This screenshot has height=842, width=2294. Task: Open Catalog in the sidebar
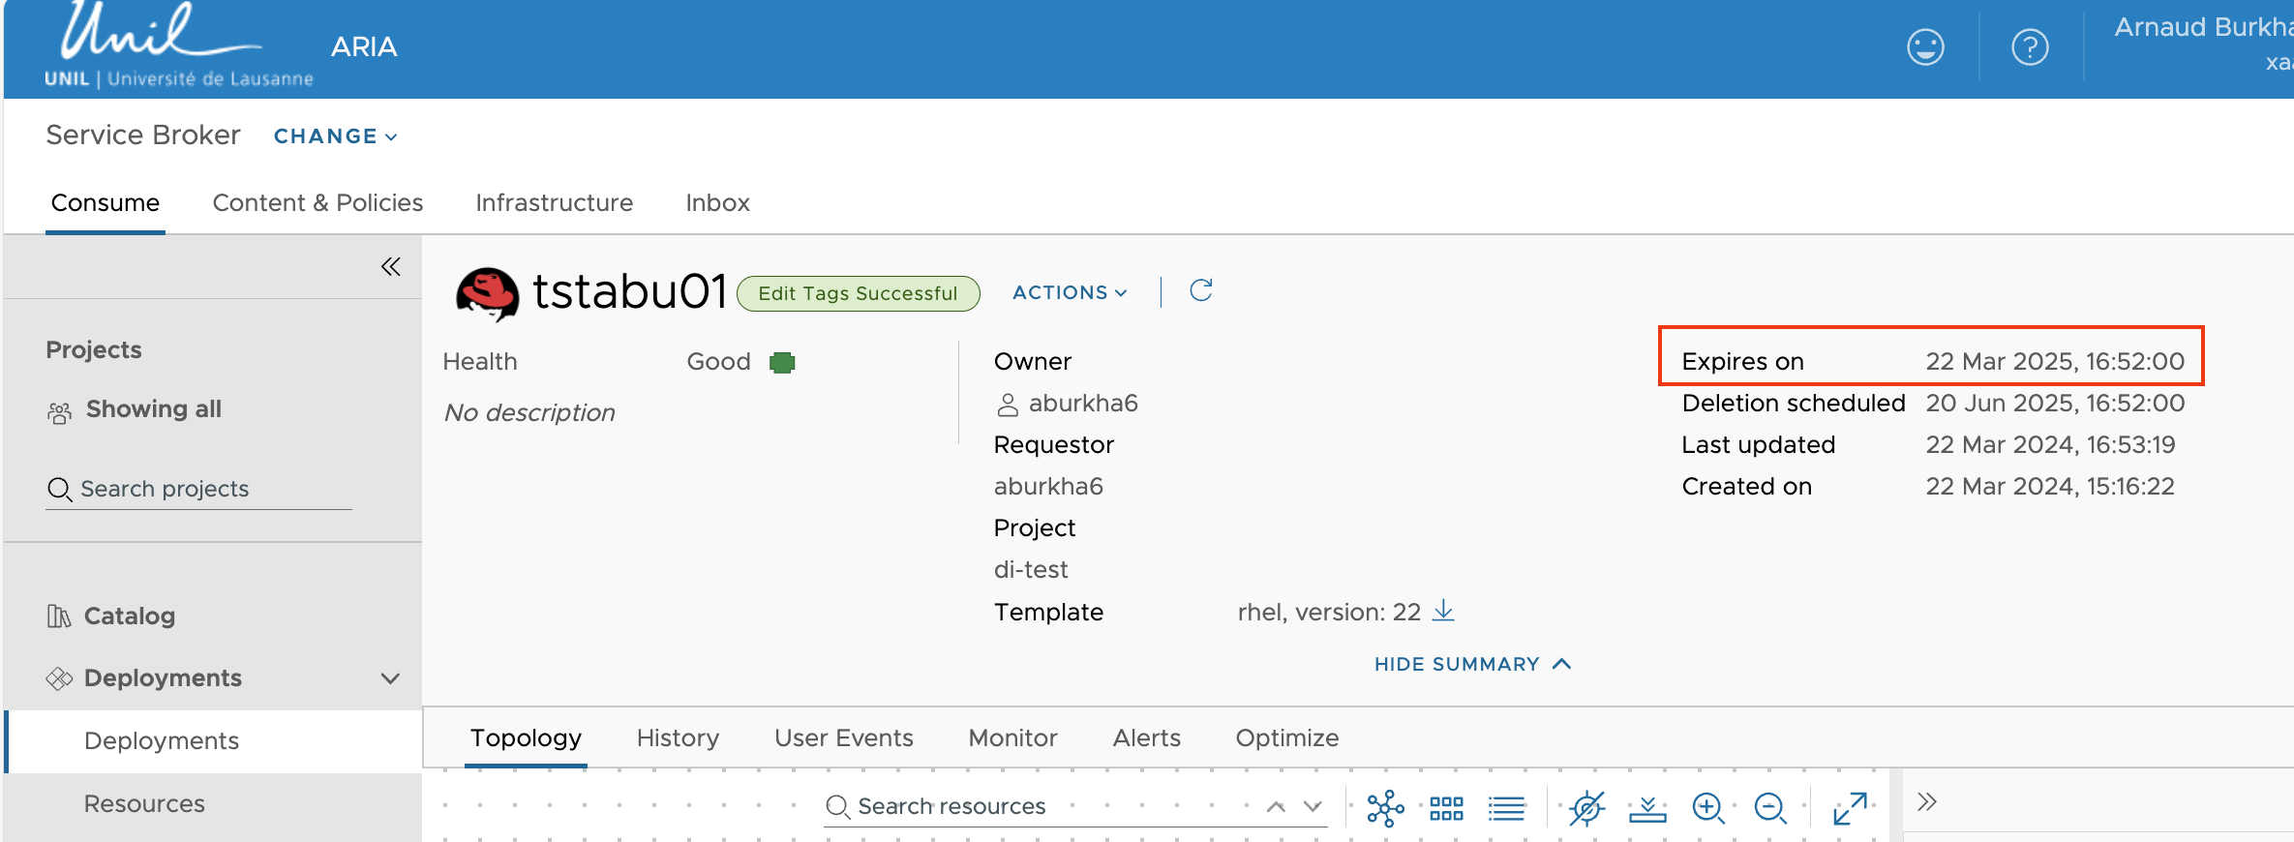click(130, 616)
